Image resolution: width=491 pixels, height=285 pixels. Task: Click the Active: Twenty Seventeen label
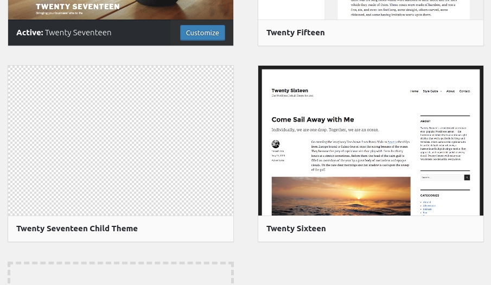click(63, 33)
